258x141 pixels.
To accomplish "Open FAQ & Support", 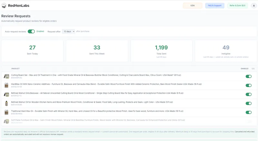I will (x=214, y=5).
